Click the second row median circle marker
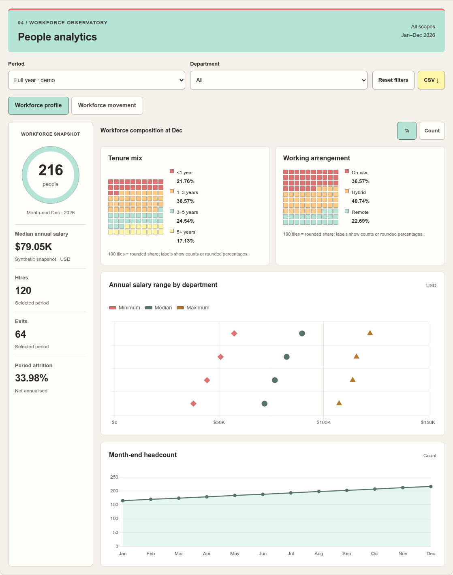 (x=286, y=357)
